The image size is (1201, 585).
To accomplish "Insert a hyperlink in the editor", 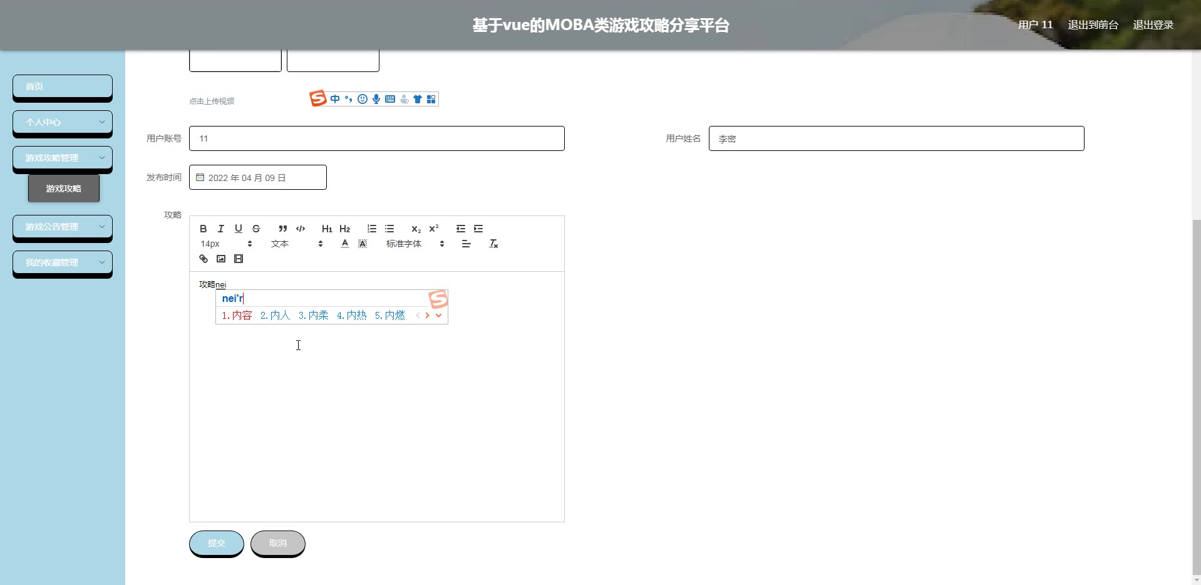I will [204, 259].
